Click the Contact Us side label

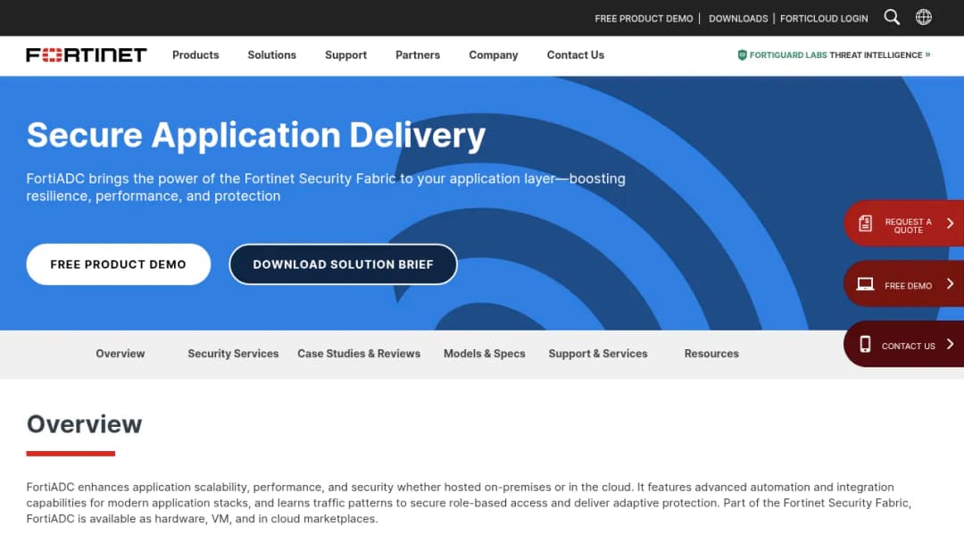(908, 347)
